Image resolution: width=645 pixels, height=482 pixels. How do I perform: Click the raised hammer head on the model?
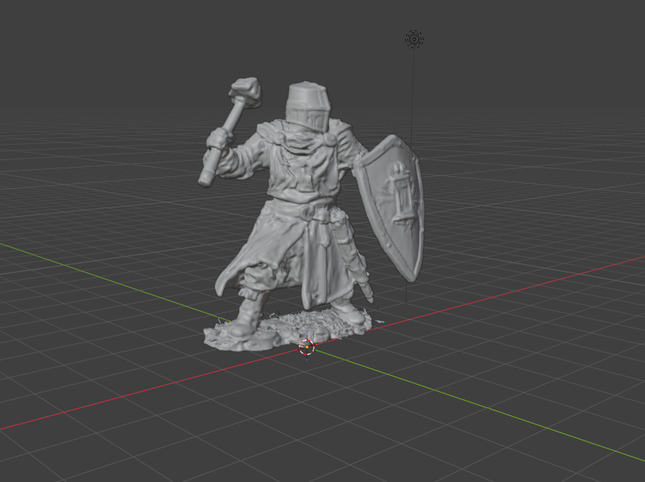pos(246,92)
